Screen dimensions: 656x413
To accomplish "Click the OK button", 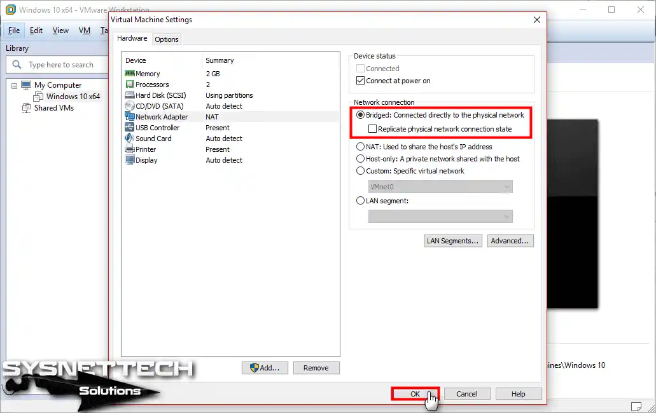I will point(415,394).
